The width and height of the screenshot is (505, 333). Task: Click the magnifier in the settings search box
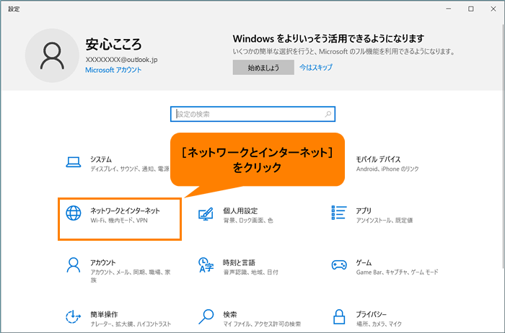click(x=328, y=114)
